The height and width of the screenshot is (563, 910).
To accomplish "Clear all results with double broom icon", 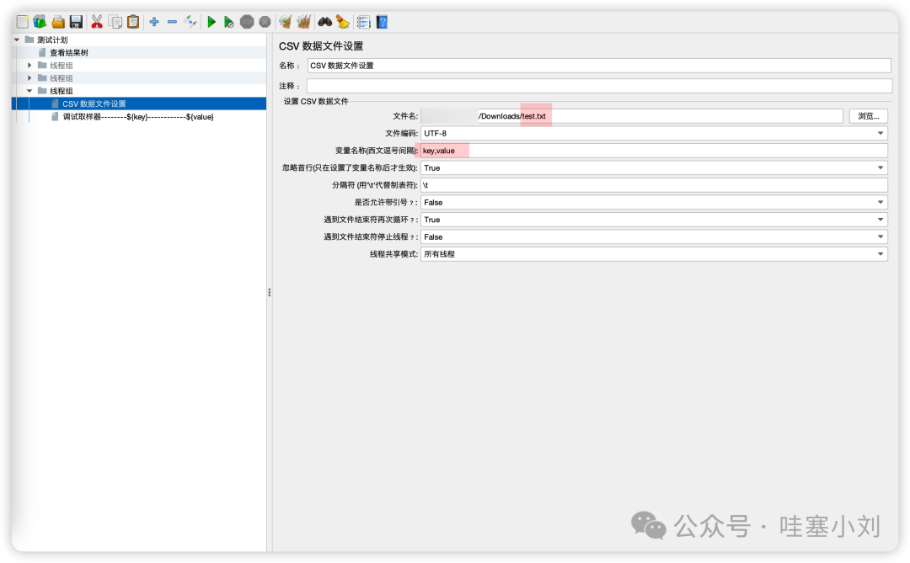I will click(303, 22).
